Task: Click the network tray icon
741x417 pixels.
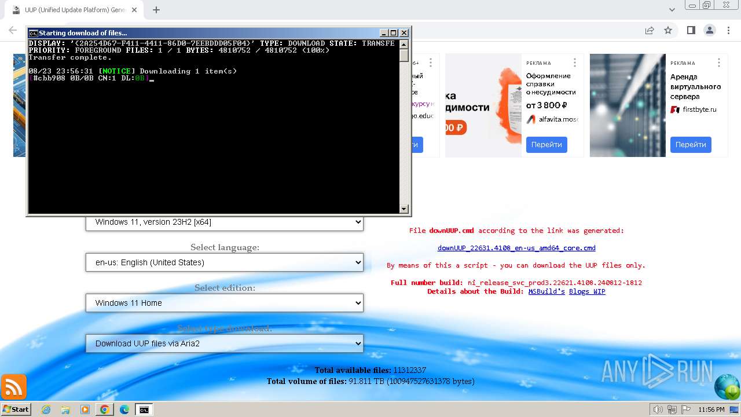Action: (x=672, y=409)
